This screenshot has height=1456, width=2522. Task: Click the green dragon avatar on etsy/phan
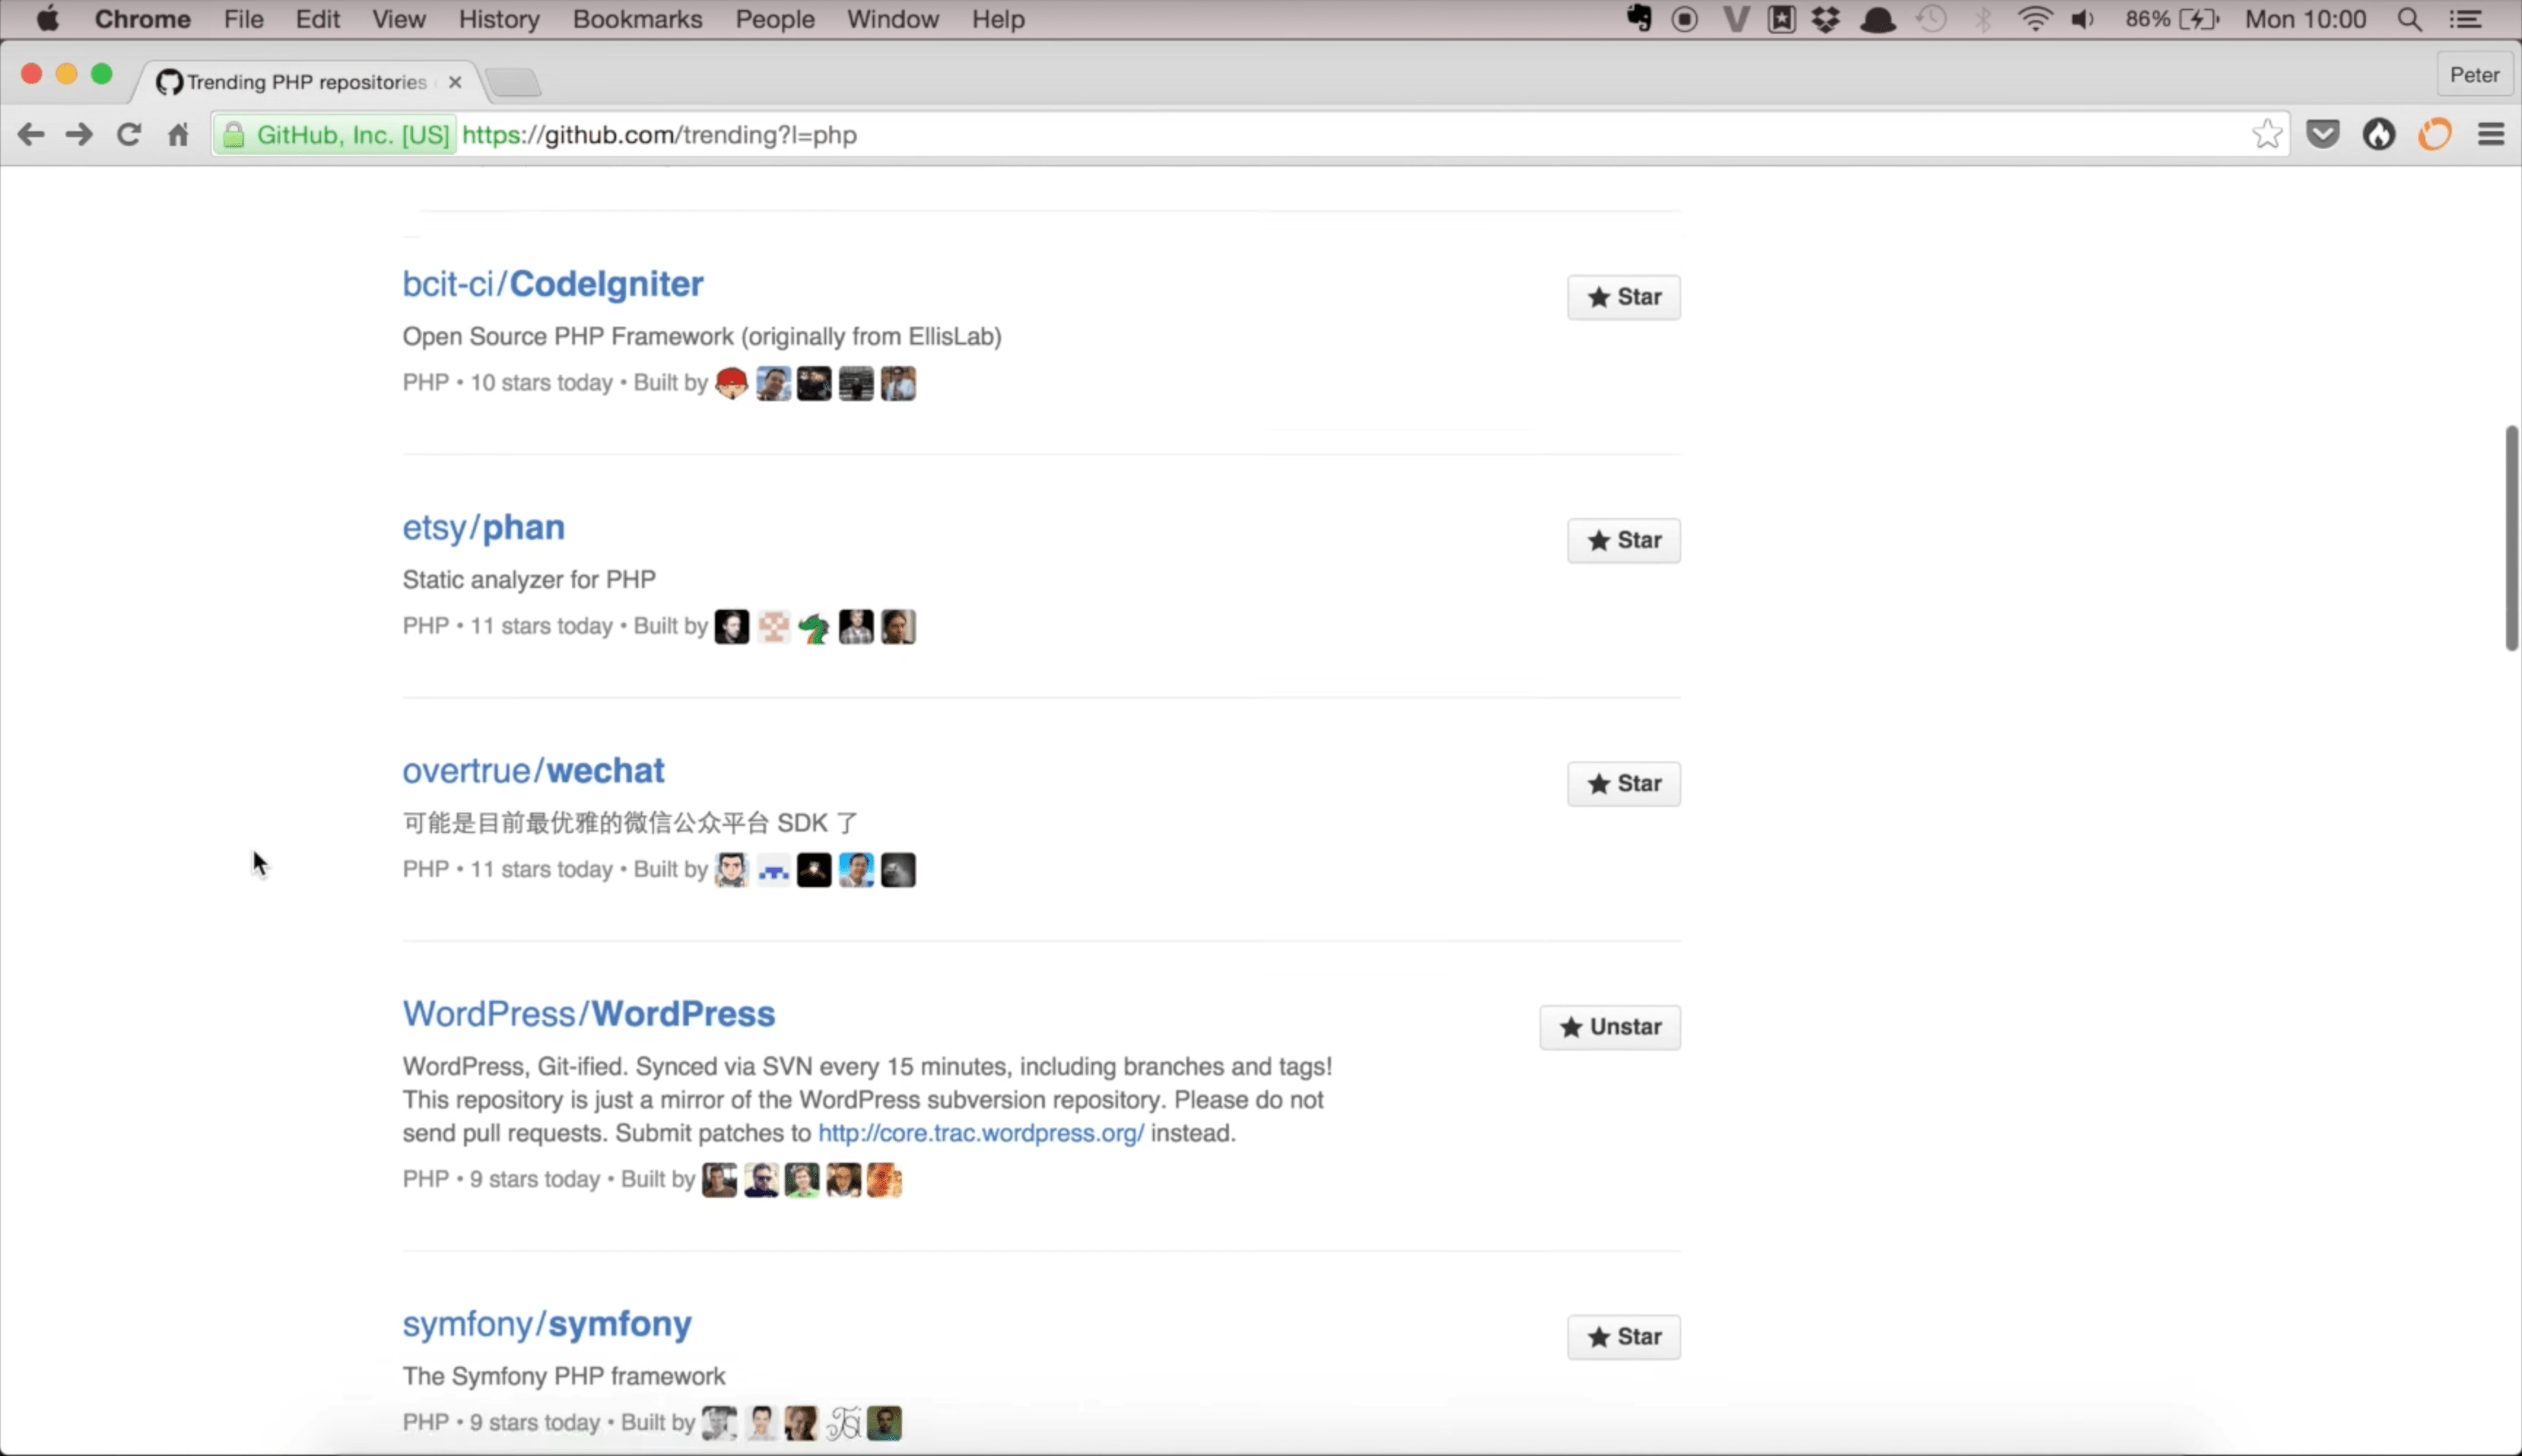[x=814, y=627]
